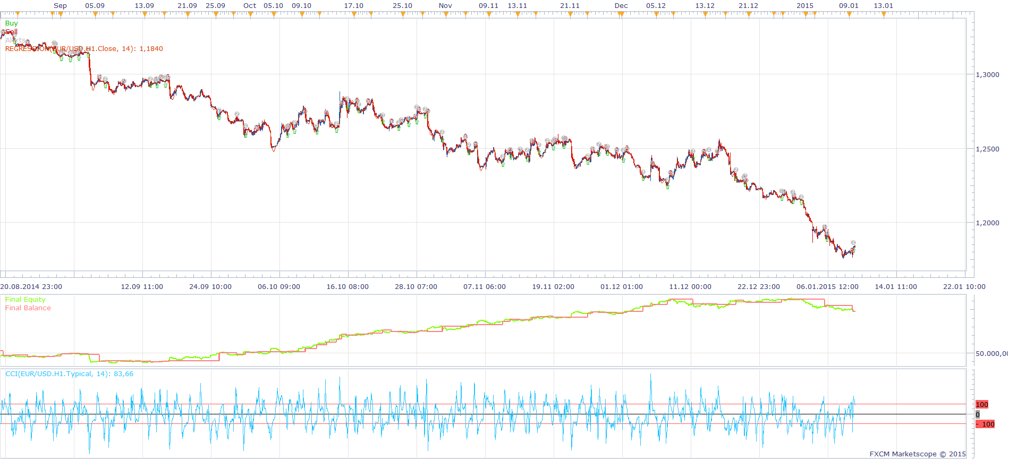Click the 14.01 11:00 time label
This screenshot has width=1009, height=459.
pyautogui.click(x=896, y=287)
